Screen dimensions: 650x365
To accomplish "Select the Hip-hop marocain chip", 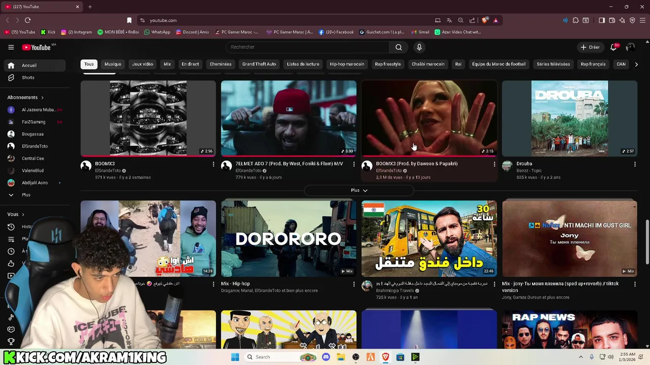I will coord(347,64).
